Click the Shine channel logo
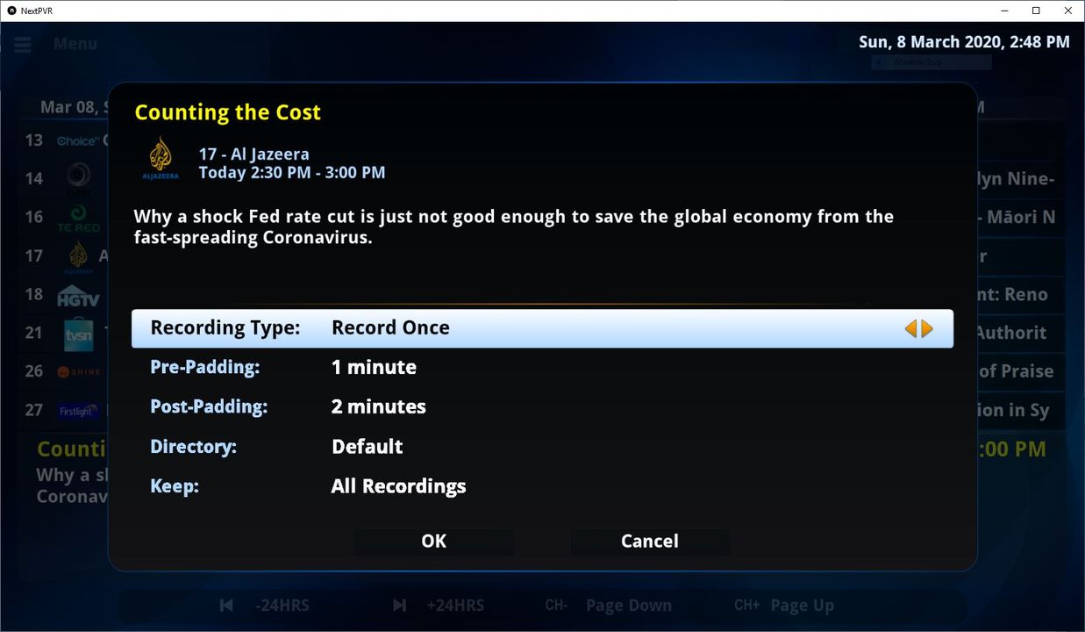 pos(79,372)
